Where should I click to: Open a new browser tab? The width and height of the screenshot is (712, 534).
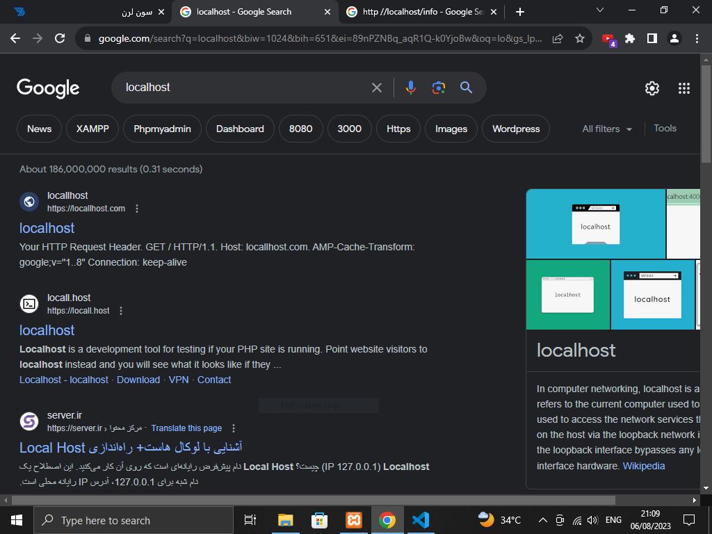click(520, 13)
